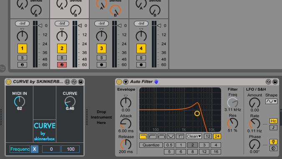Image resolution: width=282 pixels, height=159 pixels.
Task: Select quantize value 3
Action: (204, 145)
